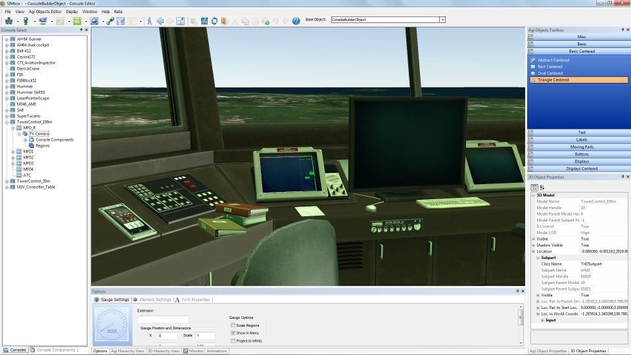Open the Agi Objects Editor menu

pyautogui.click(x=45, y=11)
